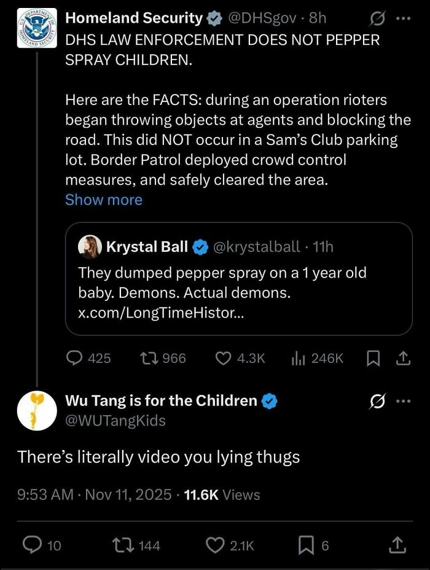430x570 pixels.
Task: Expand DHS tweet via Show more
Action: coord(104,200)
